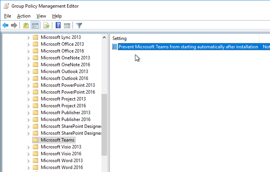Click the Microsoft PowerPoint 2013 folder icon
Screen dimensions: 270x172
click(x=35, y=85)
